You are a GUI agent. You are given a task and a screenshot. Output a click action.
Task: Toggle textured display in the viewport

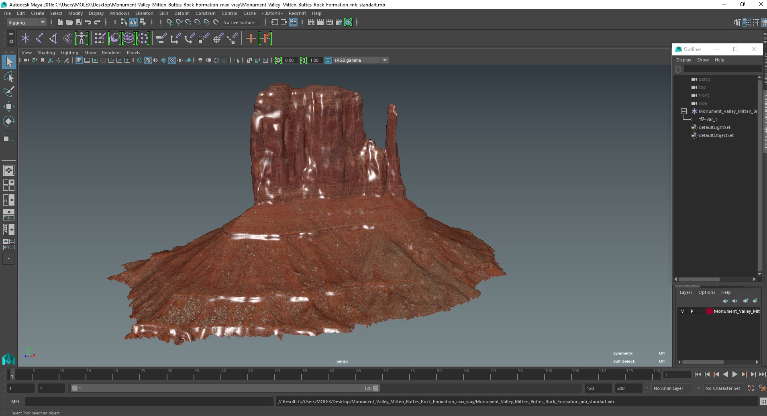[172, 60]
